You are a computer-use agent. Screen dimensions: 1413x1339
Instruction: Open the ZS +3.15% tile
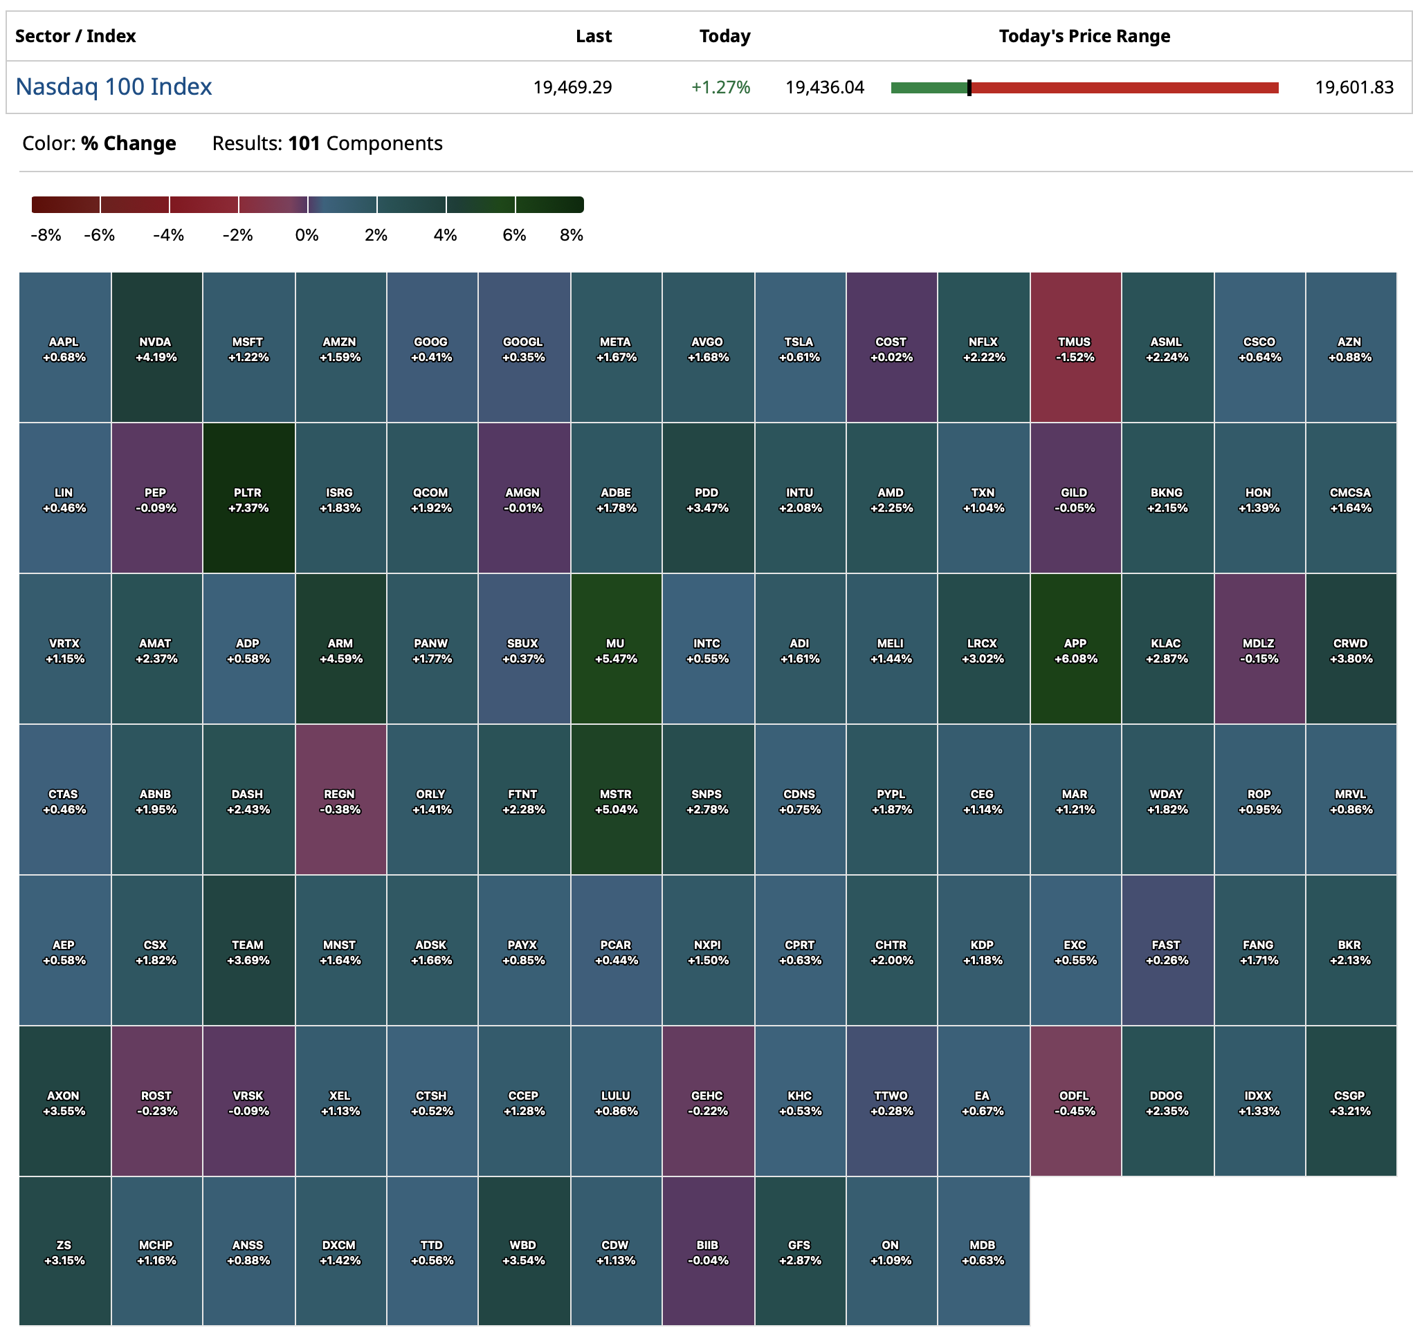pyautogui.click(x=64, y=1250)
